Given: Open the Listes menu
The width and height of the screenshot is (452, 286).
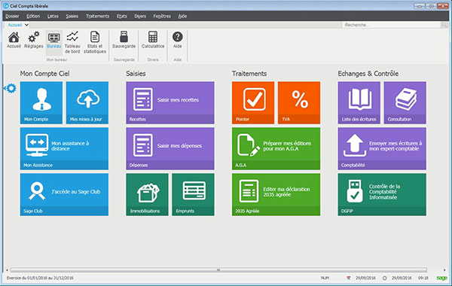Looking at the screenshot, I should pyautogui.click(x=53, y=16).
